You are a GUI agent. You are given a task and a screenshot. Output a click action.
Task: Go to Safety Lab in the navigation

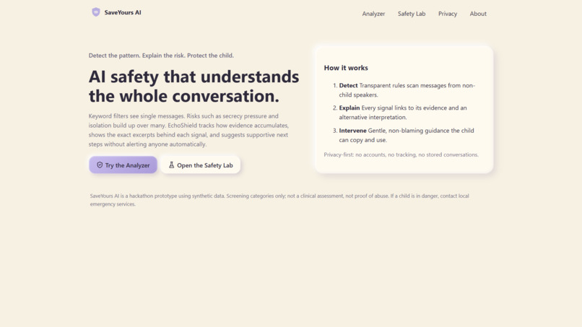[x=412, y=14]
